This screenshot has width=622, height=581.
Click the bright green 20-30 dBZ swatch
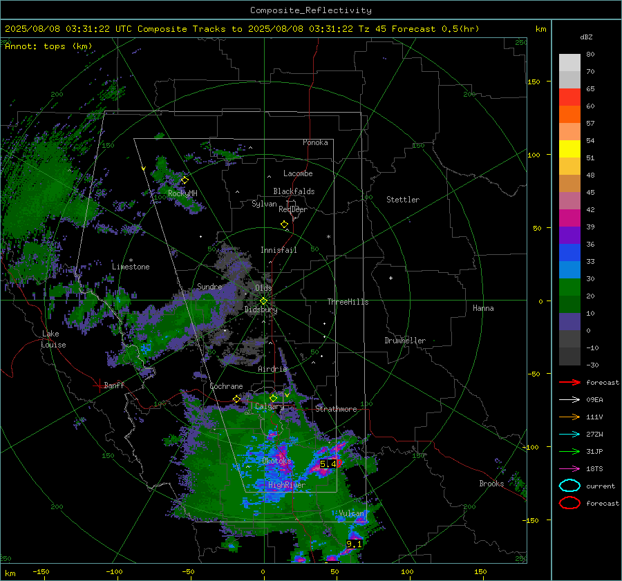(x=569, y=287)
